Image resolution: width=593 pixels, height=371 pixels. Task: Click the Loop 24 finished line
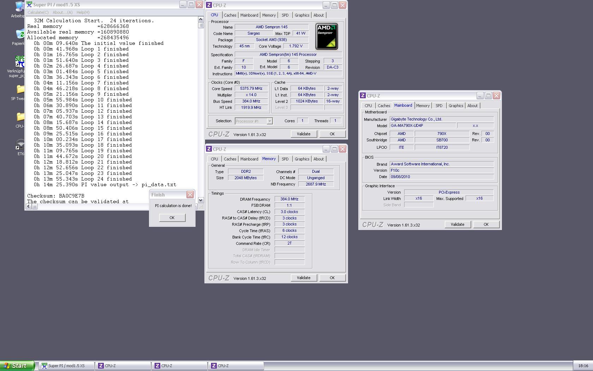(x=83, y=179)
